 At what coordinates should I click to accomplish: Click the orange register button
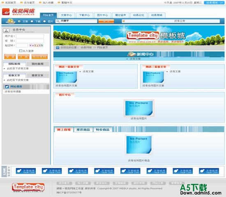pyautogui.click(x=23, y=57)
